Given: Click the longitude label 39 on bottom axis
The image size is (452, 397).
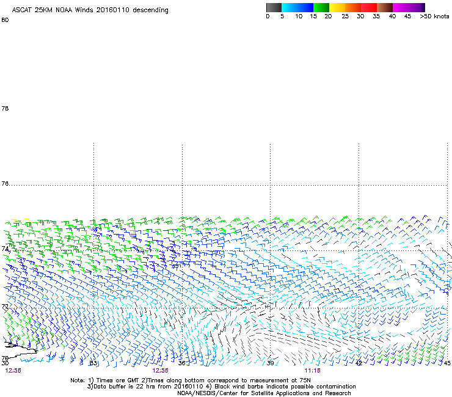Looking at the screenshot, I should click(271, 363).
